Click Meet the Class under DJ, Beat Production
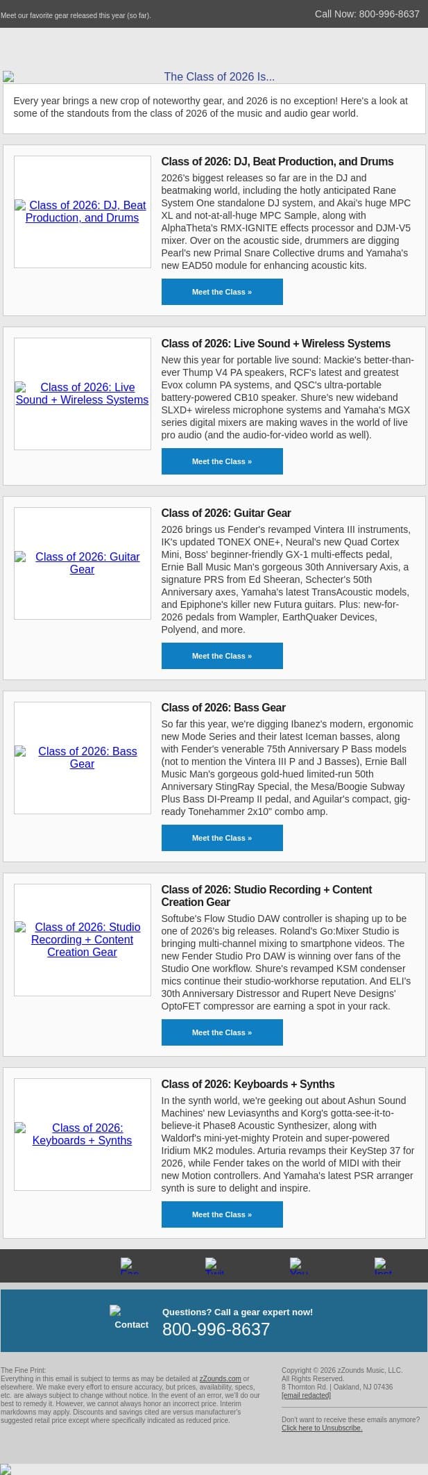 [x=222, y=292]
